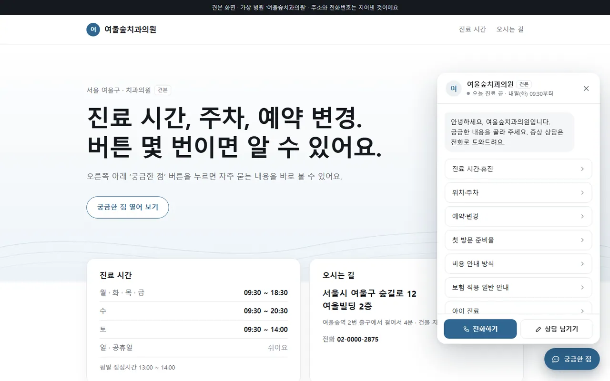Close the chat panel with the X

click(x=586, y=89)
